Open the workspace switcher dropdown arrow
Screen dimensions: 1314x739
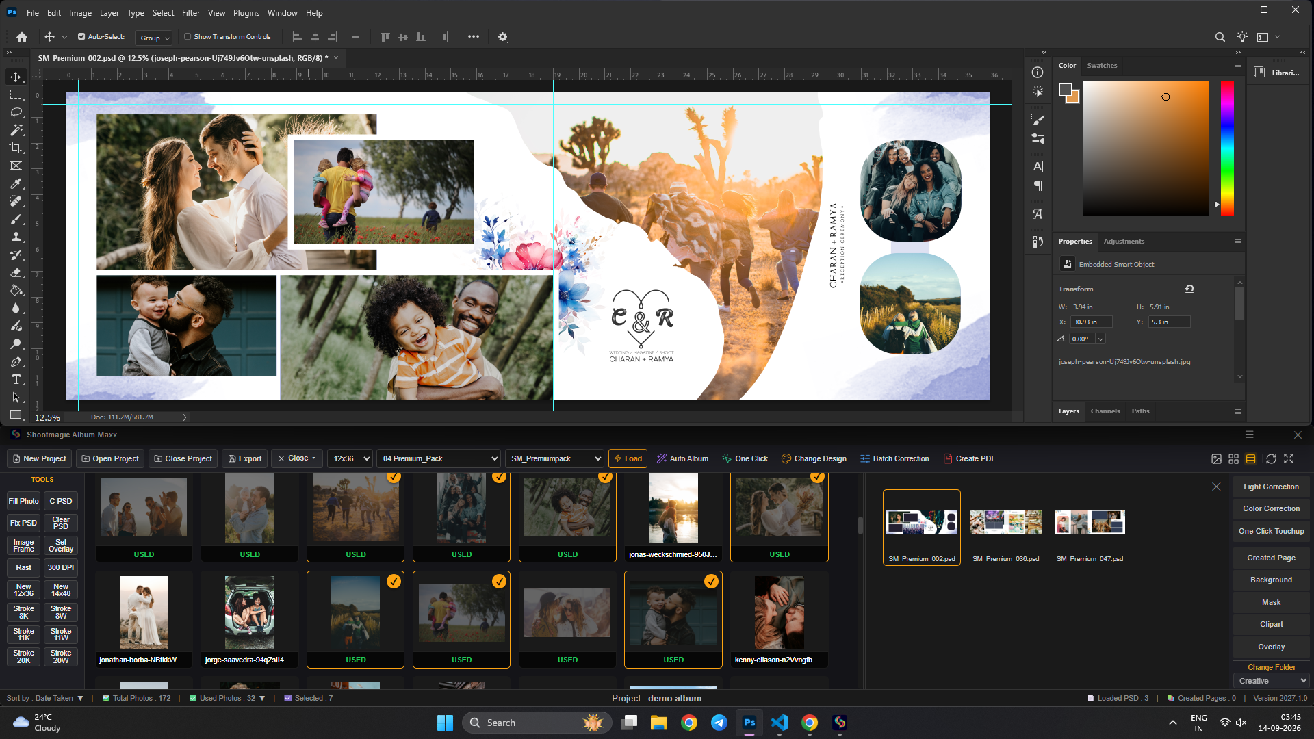click(x=1277, y=37)
